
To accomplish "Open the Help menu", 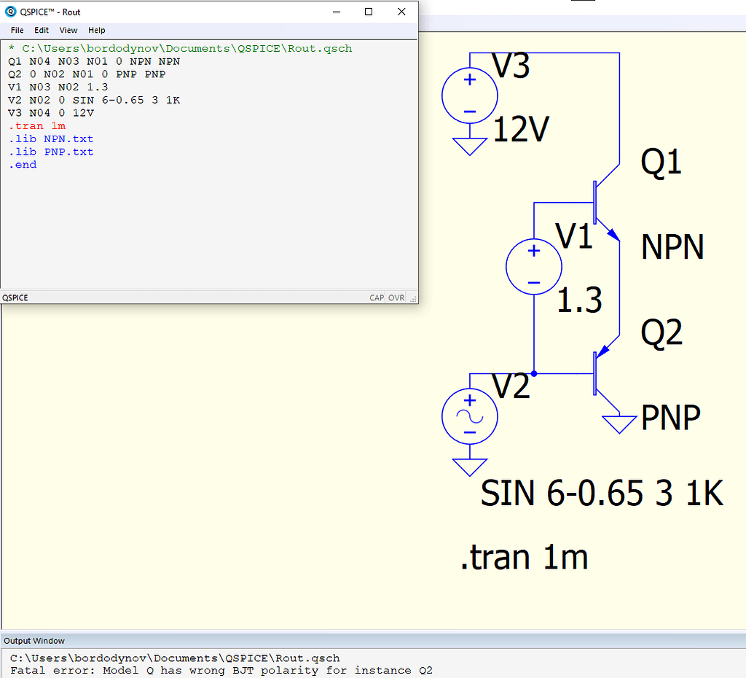I will pyautogui.click(x=97, y=30).
